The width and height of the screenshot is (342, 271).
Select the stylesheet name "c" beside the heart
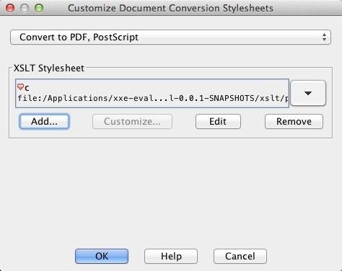pyautogui.click(x=27, y=88)
